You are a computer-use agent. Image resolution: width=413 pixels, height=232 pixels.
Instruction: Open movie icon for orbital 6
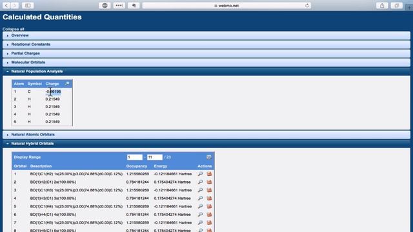(209, 215)
